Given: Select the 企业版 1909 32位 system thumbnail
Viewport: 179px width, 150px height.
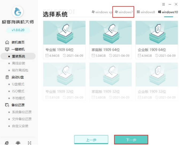Looking at the screenshot, I should click(157, 74).
